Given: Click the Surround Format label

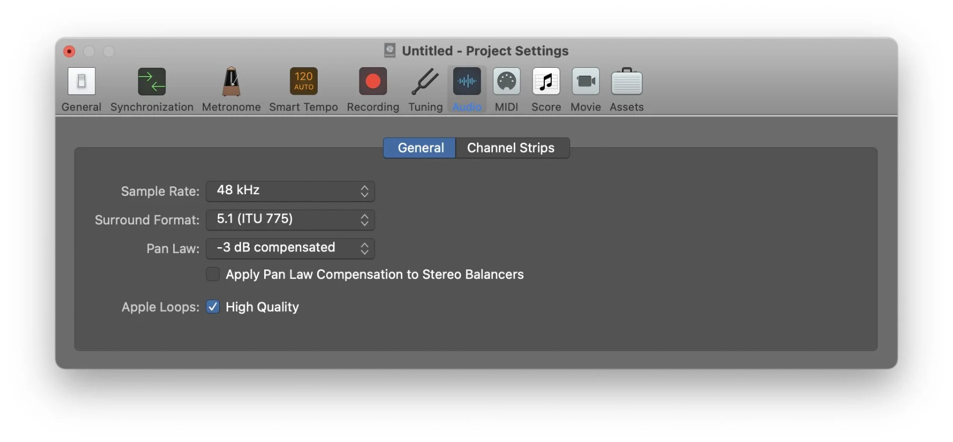Looking at the screenshot, I should [x=147, y=220].
